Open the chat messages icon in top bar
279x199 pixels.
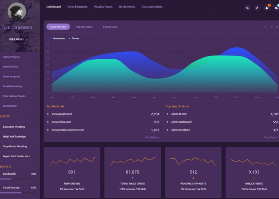tap(276, 8)
